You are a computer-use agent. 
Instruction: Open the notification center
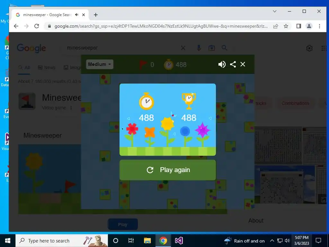tap(318, 241)
